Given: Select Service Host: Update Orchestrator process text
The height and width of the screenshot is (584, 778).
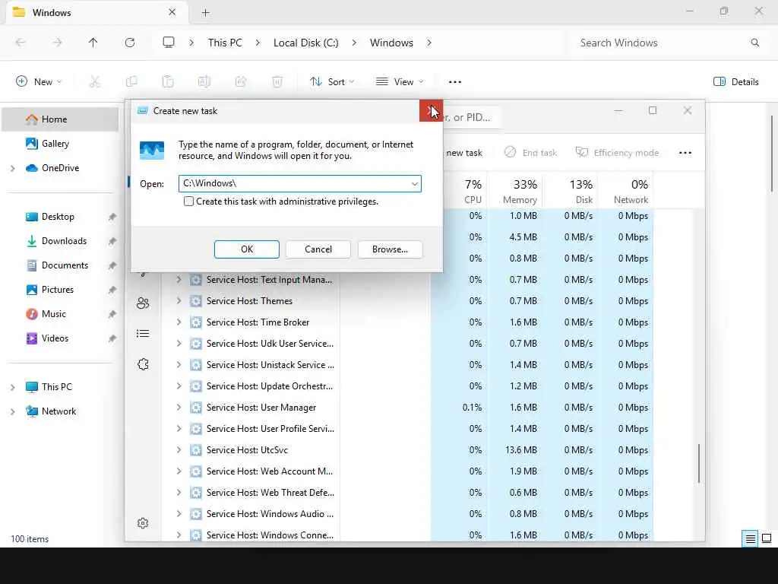Looking at the screenshot, I should coord(270,386).
